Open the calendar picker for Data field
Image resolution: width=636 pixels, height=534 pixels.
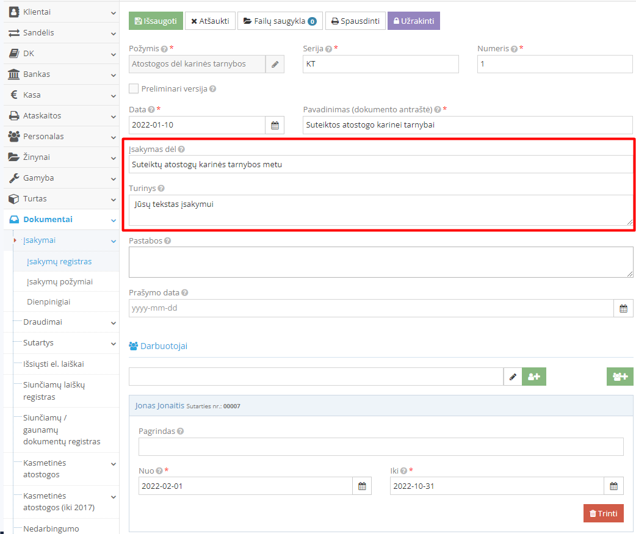275,125
